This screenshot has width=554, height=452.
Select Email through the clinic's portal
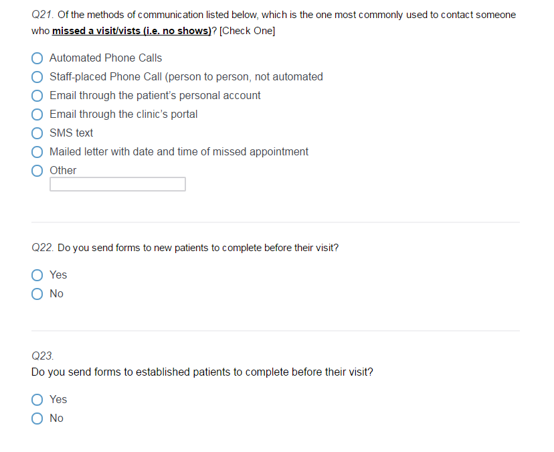pos(37,115)
